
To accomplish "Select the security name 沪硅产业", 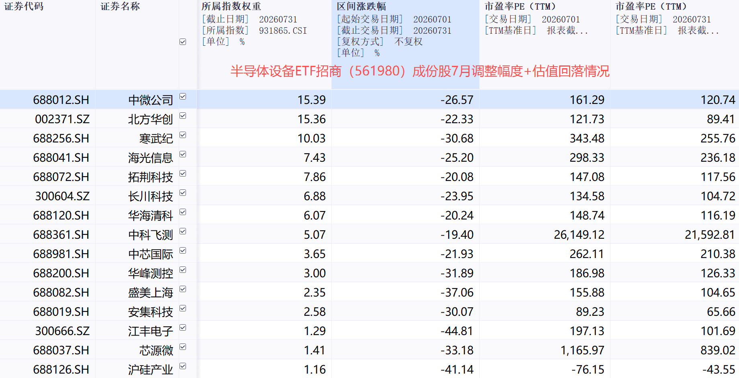I will point(151,369).
